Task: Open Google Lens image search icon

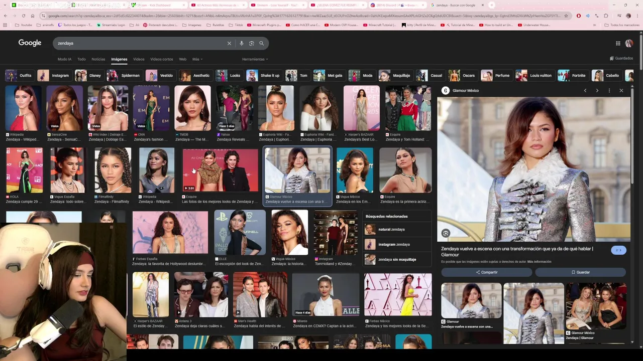Action: pos(252,43)
